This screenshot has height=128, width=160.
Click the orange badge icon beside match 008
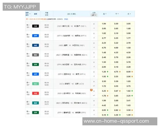(91, 90)
